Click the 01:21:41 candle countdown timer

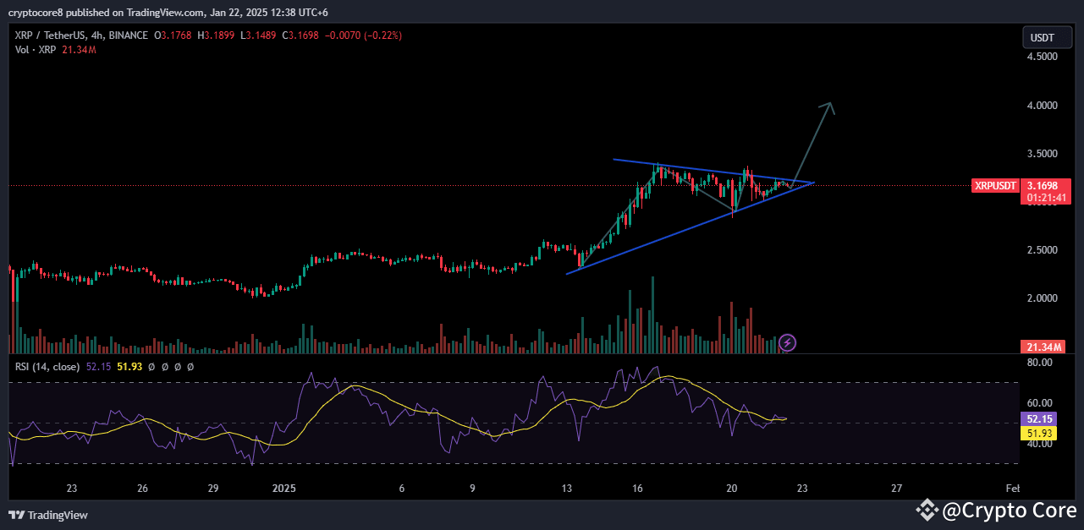1045,198
